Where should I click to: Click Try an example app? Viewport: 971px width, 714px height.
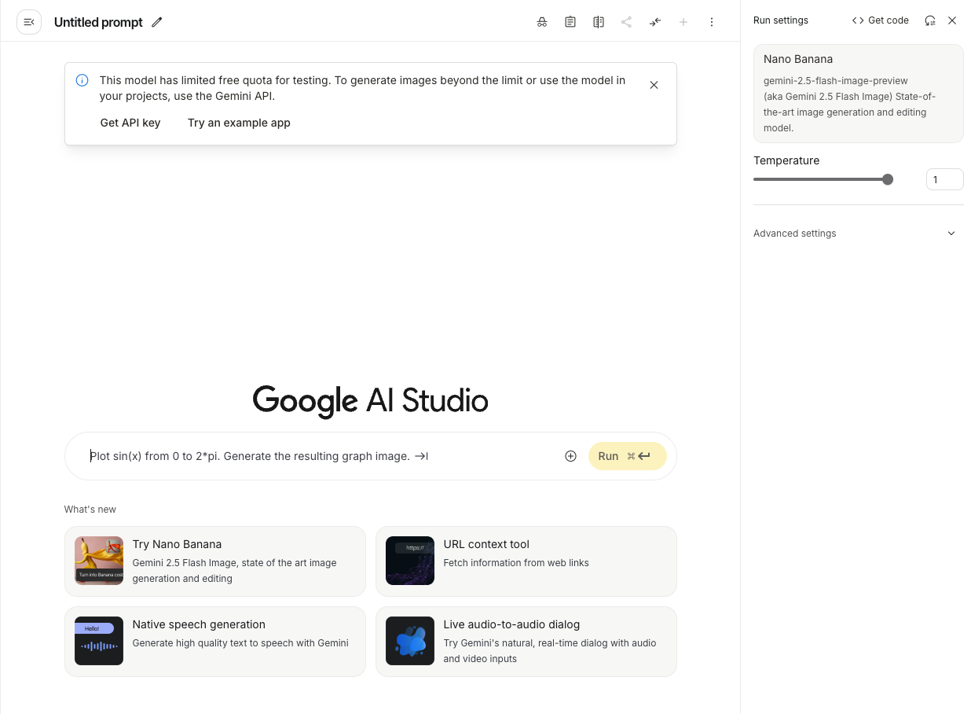click(239, 123)
